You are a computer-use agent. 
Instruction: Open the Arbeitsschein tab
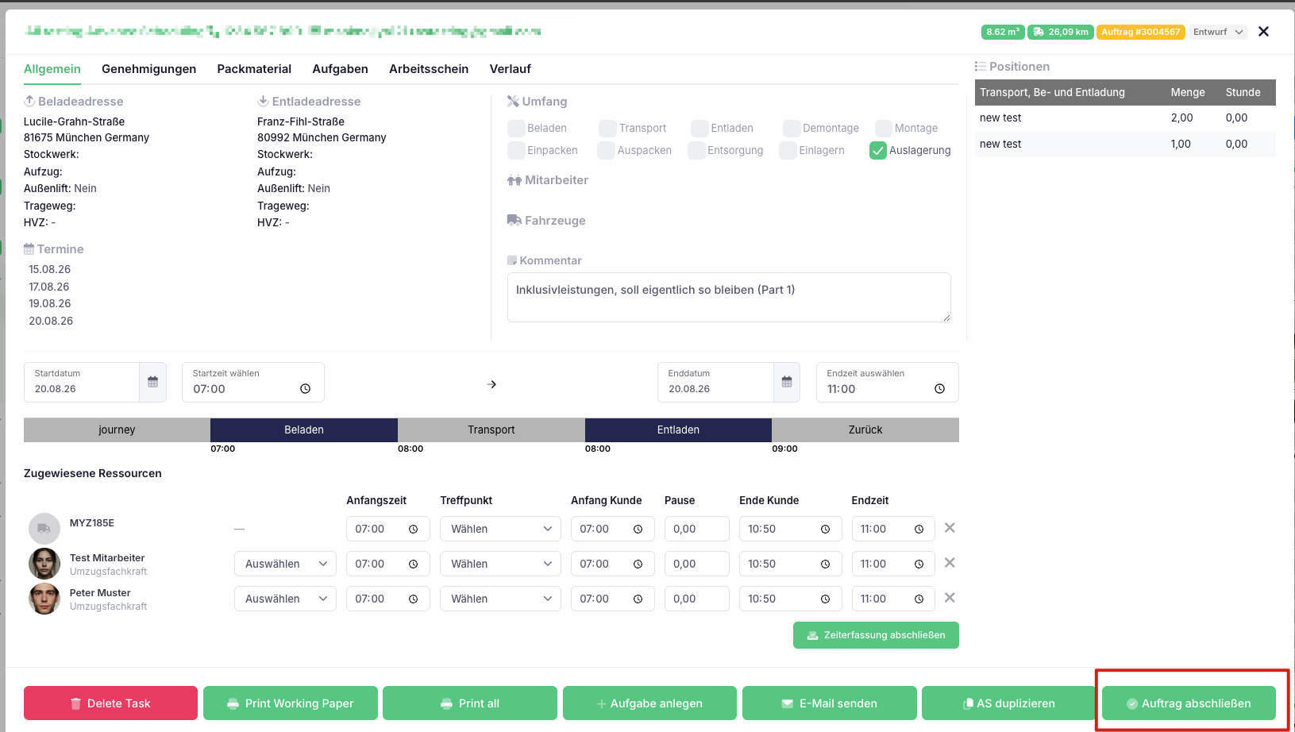429,69
